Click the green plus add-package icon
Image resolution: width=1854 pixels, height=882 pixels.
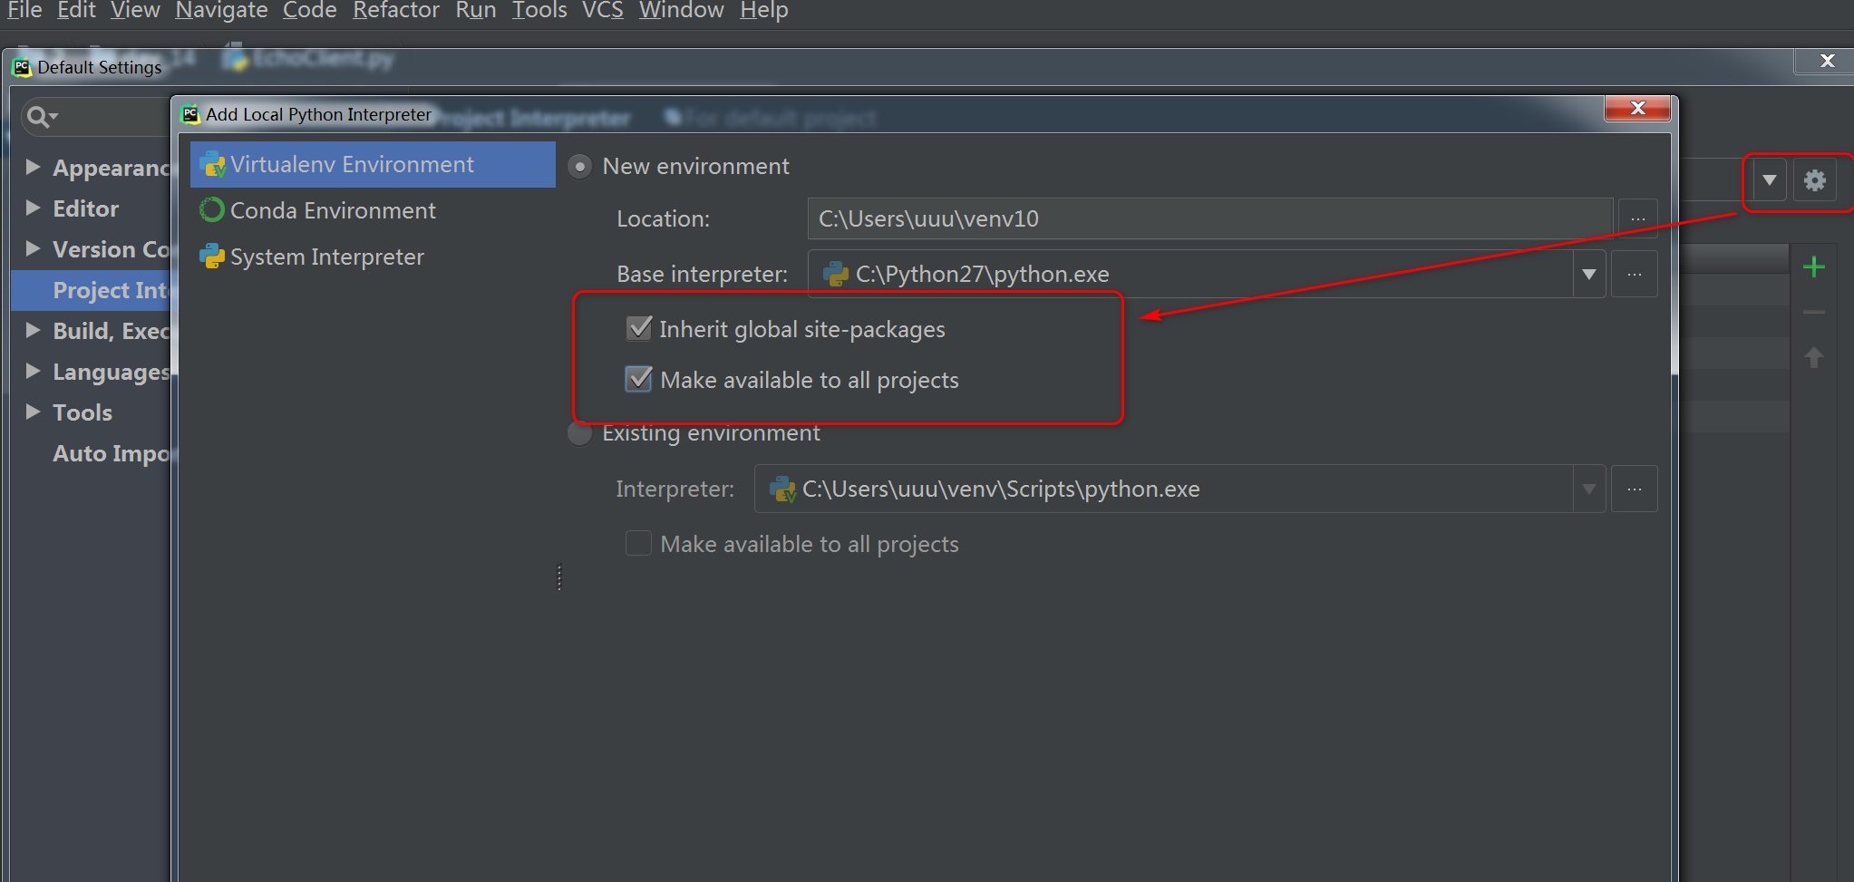click(1814, 267)
